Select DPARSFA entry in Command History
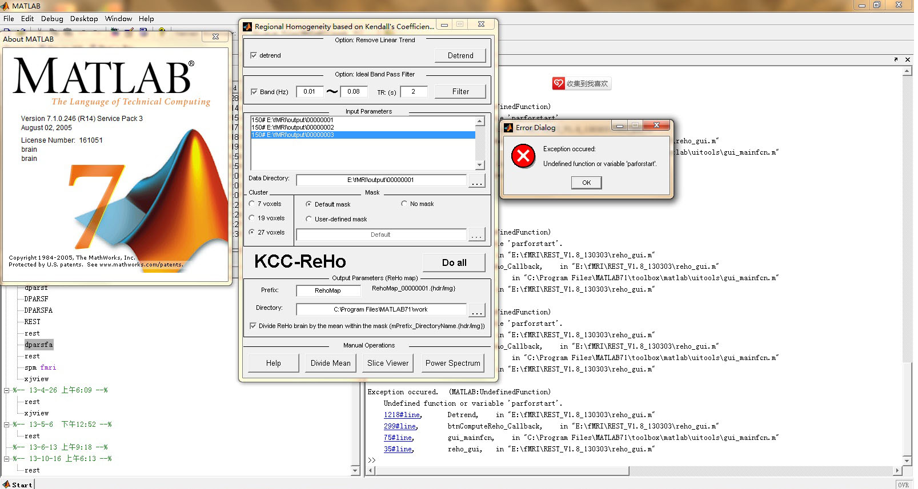Screen dimensions: 918x489 click(38, 310)
